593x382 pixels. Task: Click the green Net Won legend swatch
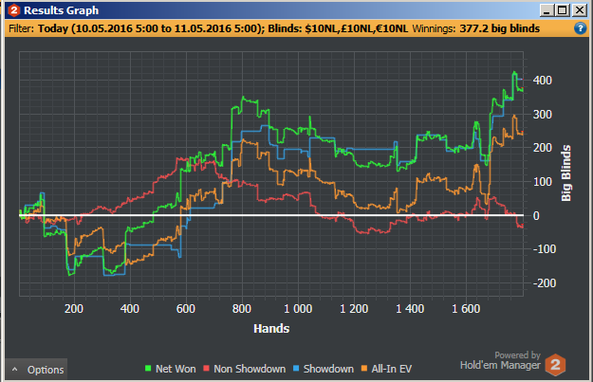click(x=148, y=369)
